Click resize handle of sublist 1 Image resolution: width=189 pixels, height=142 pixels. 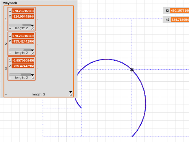click(x=33, y=28)
